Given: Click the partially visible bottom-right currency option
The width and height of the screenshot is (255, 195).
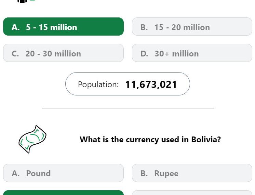Looking at the screenshot, I should (x=192, y=193).
